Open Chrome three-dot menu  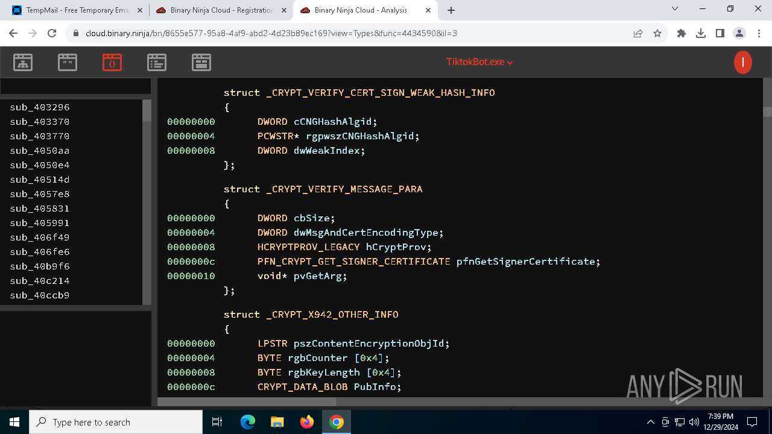tap(759, 34)
